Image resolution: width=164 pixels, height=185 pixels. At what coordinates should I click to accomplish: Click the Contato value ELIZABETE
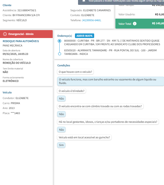tap(88, 15)
